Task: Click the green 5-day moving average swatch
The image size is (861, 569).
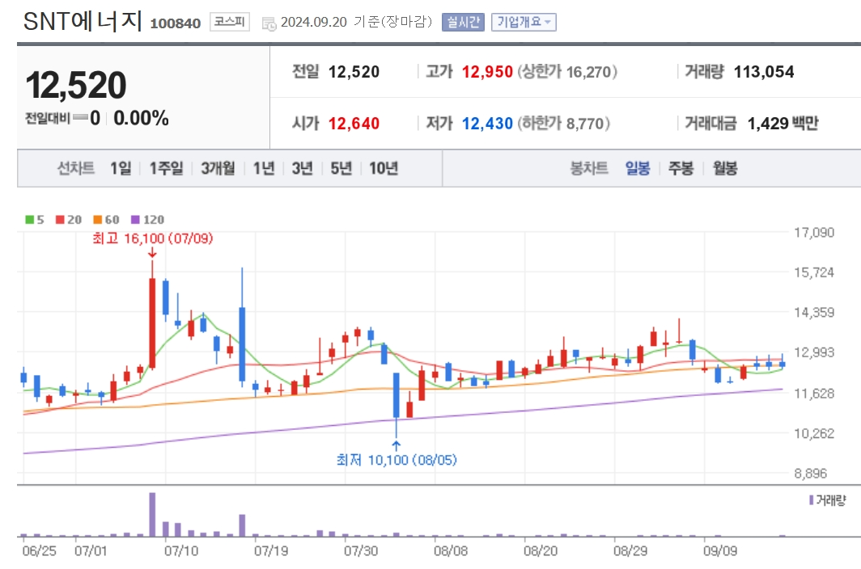Action: [30, 220]
